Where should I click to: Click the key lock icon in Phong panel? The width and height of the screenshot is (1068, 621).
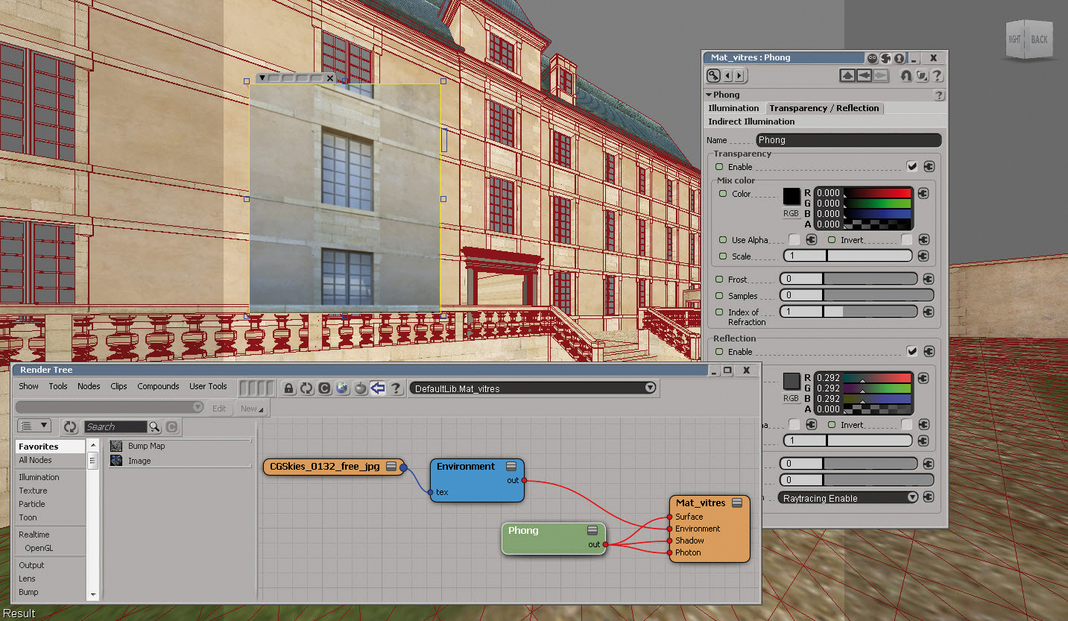[x=714, y=75]
